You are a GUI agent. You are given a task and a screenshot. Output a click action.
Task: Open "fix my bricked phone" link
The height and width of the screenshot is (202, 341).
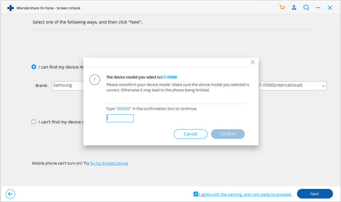click(109, 163)
